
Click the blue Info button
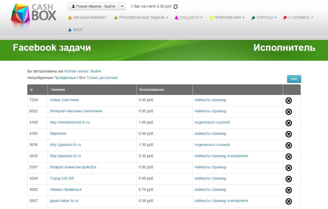coord(294,79)
